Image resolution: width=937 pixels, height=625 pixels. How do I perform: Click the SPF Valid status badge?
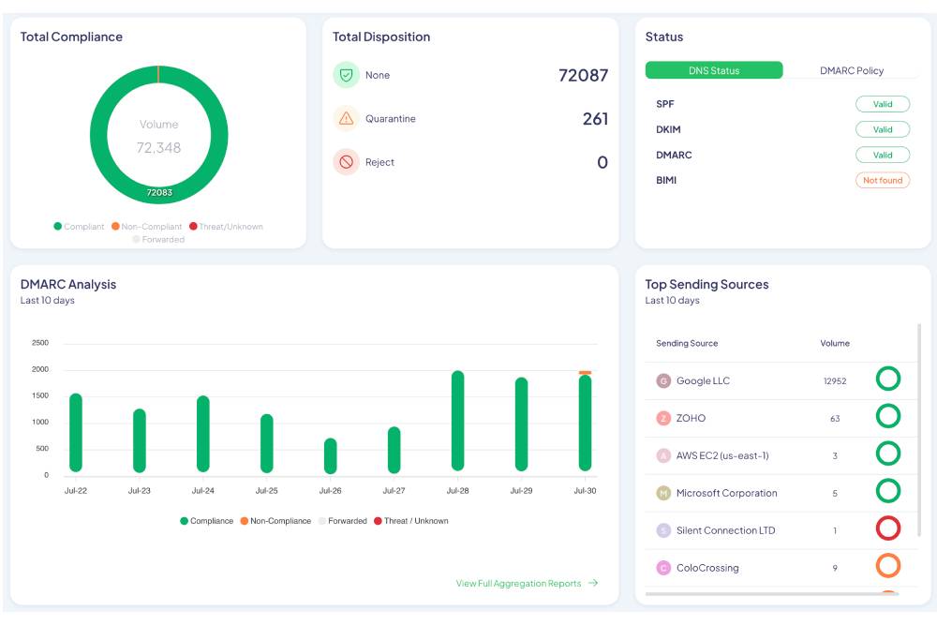tap(882, 104)
